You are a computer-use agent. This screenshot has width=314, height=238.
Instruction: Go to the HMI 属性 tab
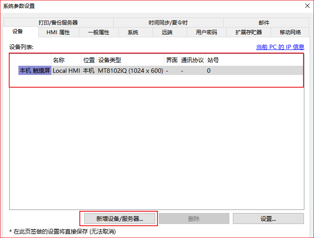click(x=58, y=32)
